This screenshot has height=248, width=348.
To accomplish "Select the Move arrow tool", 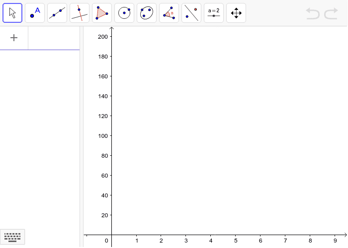I will 12,13.
